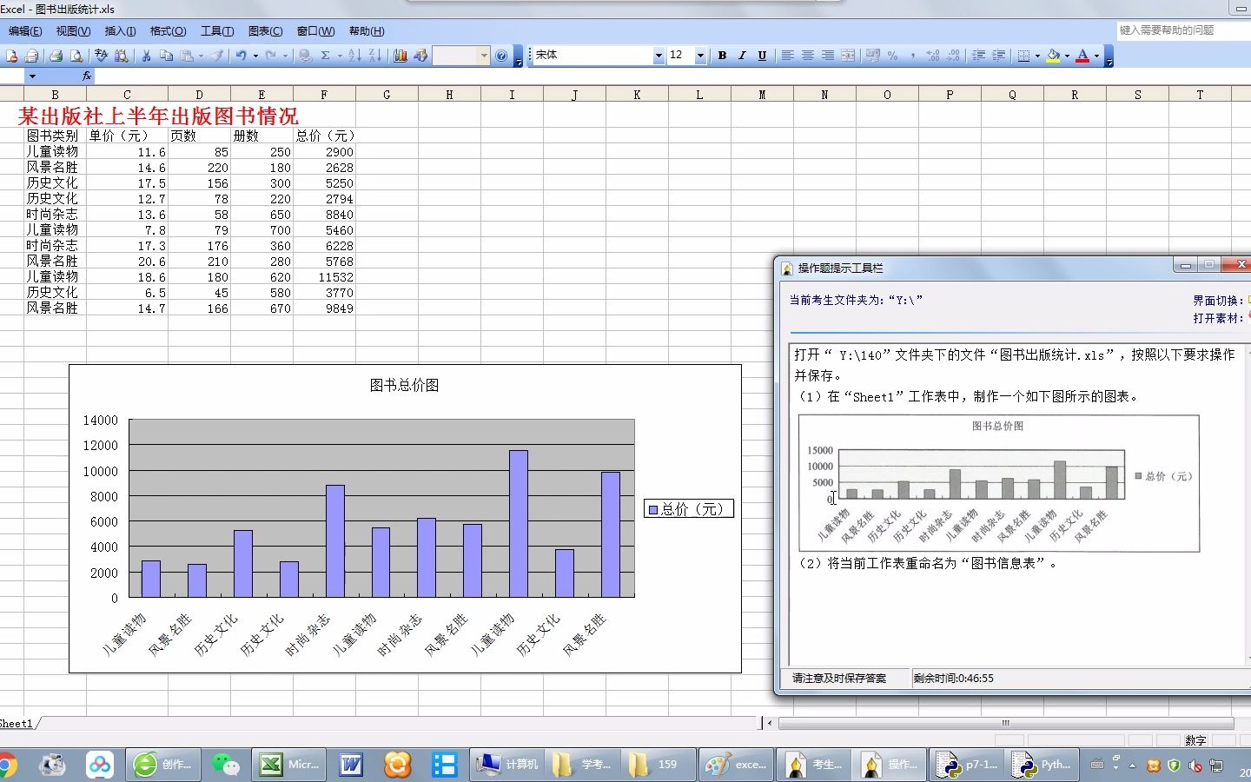The width and height of the screenshot is (1251, 782).
Task: Click the horizontal sheet scrollbar thumb
Action: tap(1006, 723)
